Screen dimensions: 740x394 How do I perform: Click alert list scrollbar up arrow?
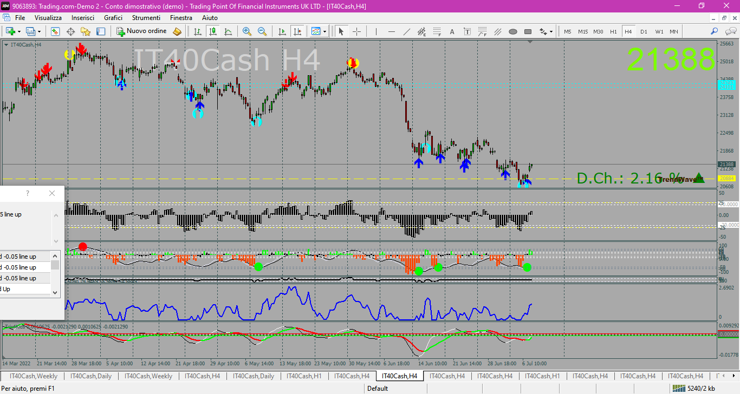click(55, 255)
